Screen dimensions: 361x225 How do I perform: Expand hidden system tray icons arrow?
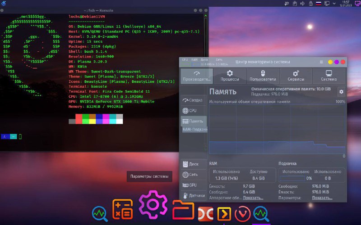334,4
